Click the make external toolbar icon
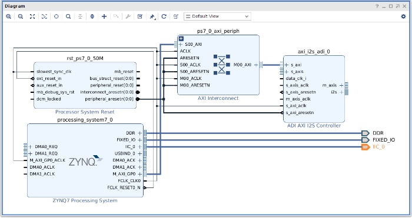The width and height of the screenshot is (412, 218). 116,16
